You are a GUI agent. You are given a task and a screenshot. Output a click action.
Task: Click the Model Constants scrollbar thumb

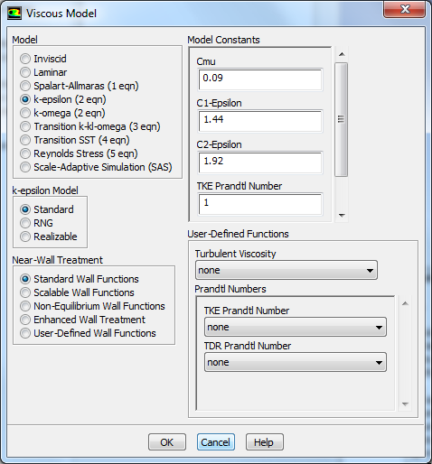(x=342, y=119)
